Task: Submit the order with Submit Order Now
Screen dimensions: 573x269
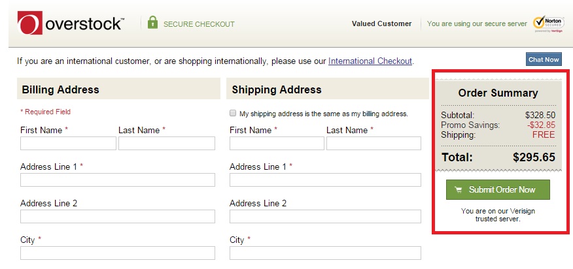Action: point(498,189)
